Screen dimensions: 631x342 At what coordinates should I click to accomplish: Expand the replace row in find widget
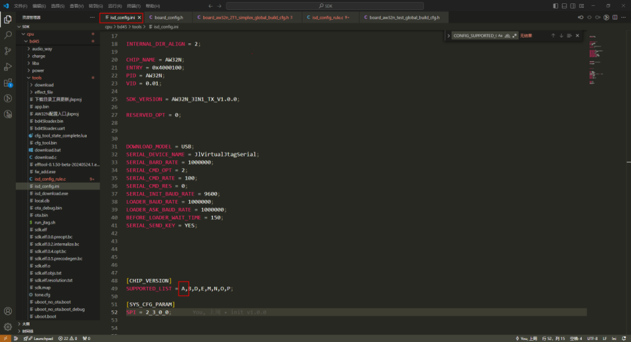(x=448, y=36)
